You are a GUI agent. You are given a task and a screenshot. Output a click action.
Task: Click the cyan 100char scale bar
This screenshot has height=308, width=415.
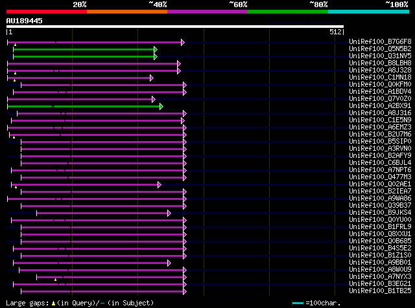(298, 303)
